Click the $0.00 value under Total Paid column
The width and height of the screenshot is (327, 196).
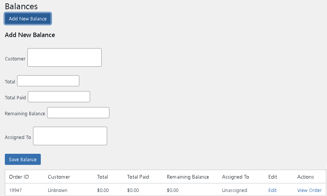(x=133, y=190)
